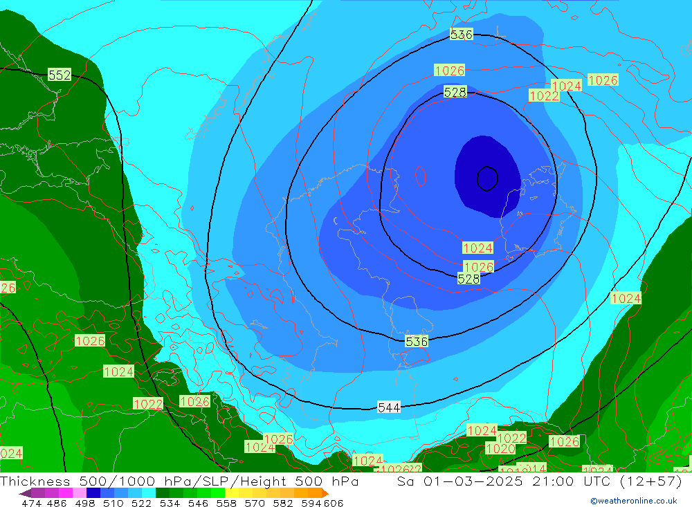Click the legend value 510
This screenshot has height=507, width=692.
113,503
